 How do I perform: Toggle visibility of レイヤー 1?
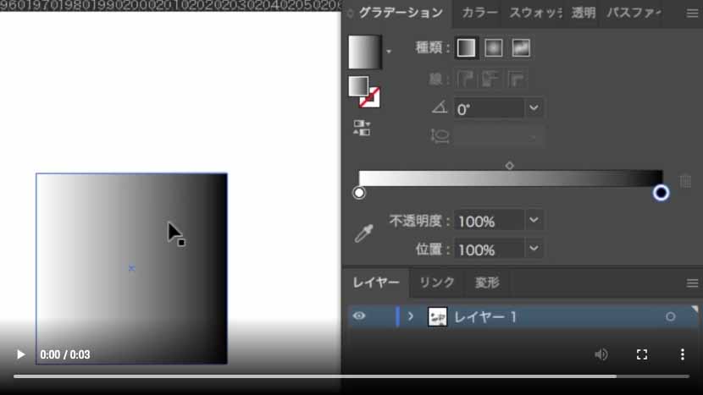coord(358,316)
